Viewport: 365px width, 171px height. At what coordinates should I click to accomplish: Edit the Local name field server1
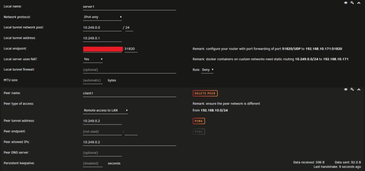point(130,7)
